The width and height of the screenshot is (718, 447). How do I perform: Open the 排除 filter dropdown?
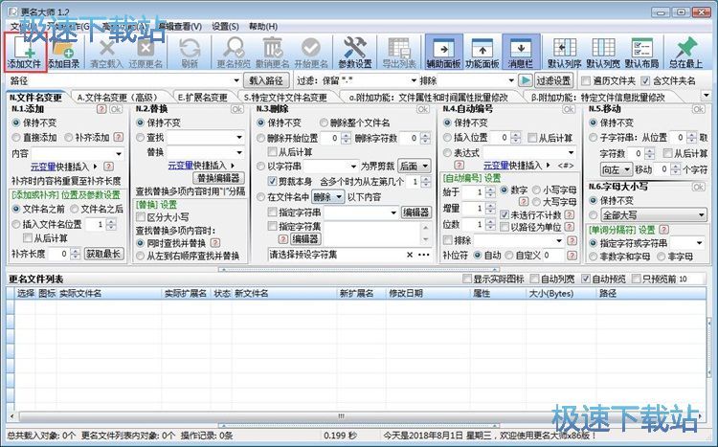click(511, 80)
